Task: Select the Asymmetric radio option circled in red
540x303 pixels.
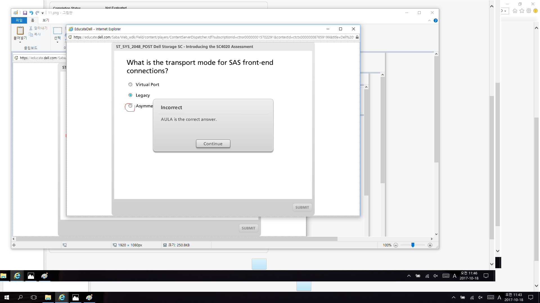Action: tap(130, 106)
